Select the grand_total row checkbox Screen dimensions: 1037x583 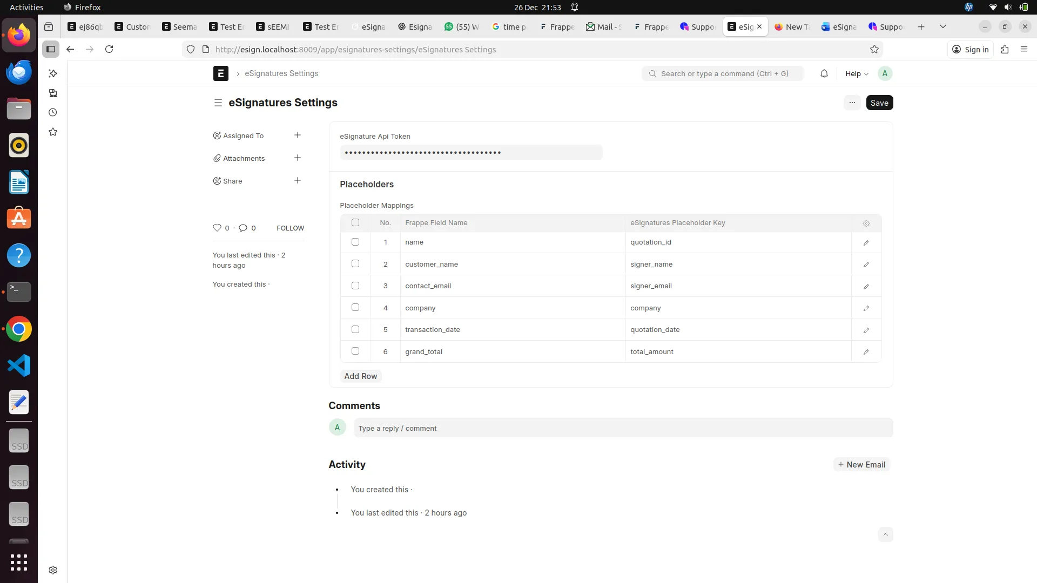[x=355, y=351]
